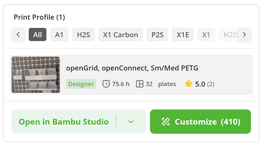Click the ruler-pencil icon on the Customize button
This screenshot has height=146, width=264.
(x=166, y=122)
